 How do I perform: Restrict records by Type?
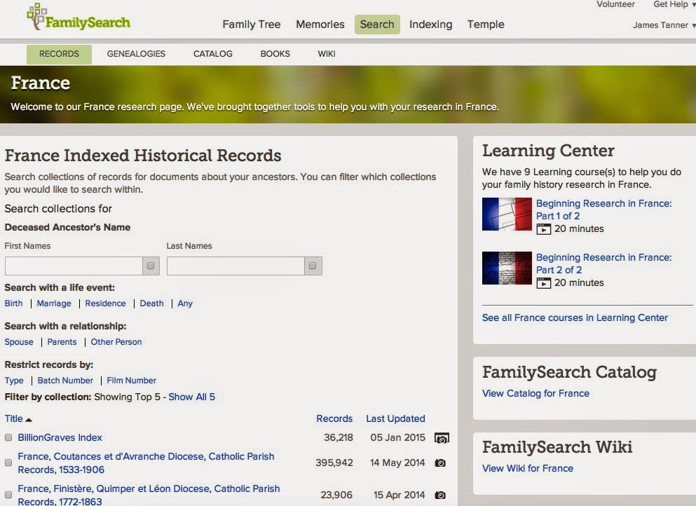(14, 381)
